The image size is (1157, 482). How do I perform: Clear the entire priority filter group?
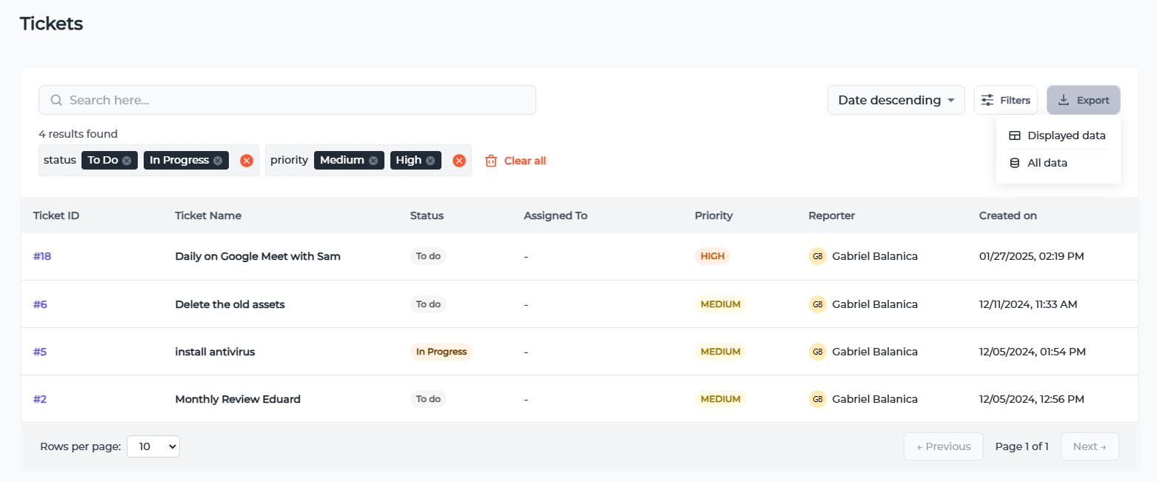[459, 161]
